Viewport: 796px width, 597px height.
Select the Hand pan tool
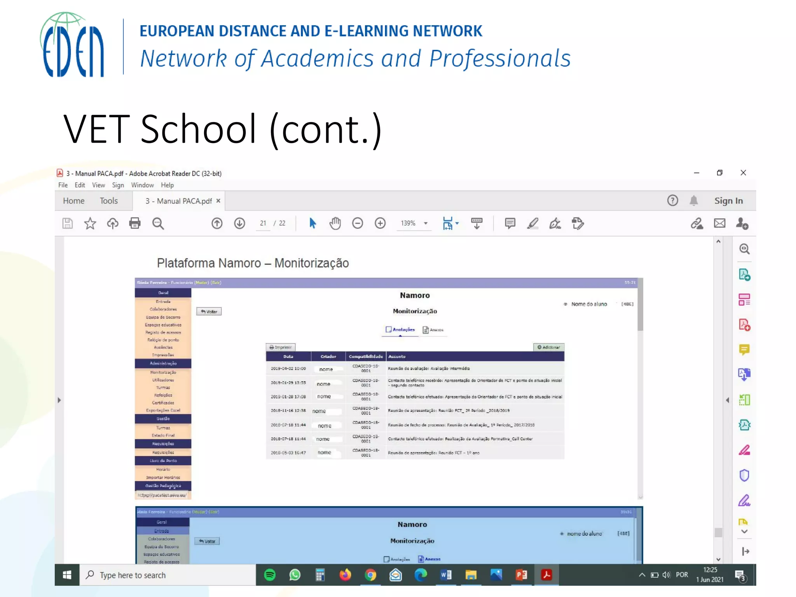tap(335, 223)
